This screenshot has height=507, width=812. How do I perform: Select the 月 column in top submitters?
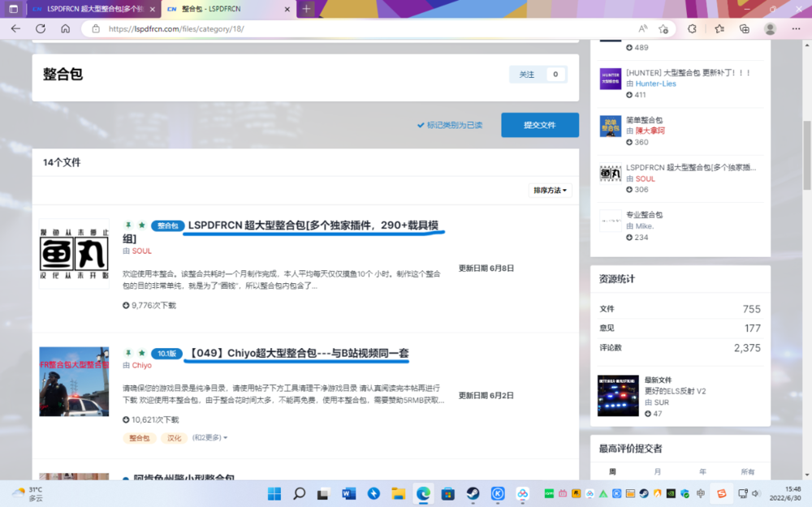659,471
